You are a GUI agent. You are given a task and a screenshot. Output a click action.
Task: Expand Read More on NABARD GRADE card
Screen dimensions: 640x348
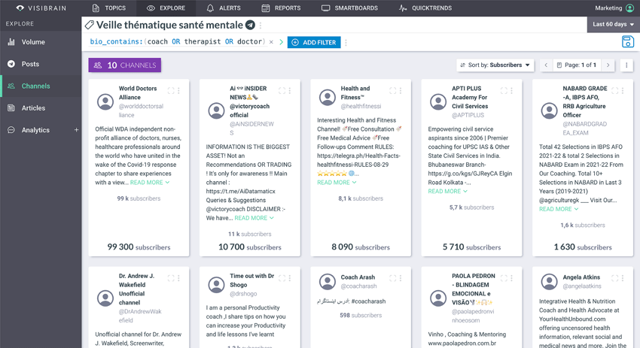click(559, 209)
